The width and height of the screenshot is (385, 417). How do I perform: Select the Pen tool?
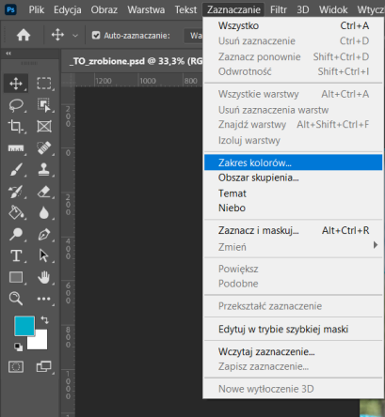pos(44,234)
